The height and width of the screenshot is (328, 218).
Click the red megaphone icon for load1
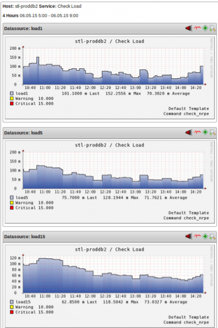click(188, 28)
